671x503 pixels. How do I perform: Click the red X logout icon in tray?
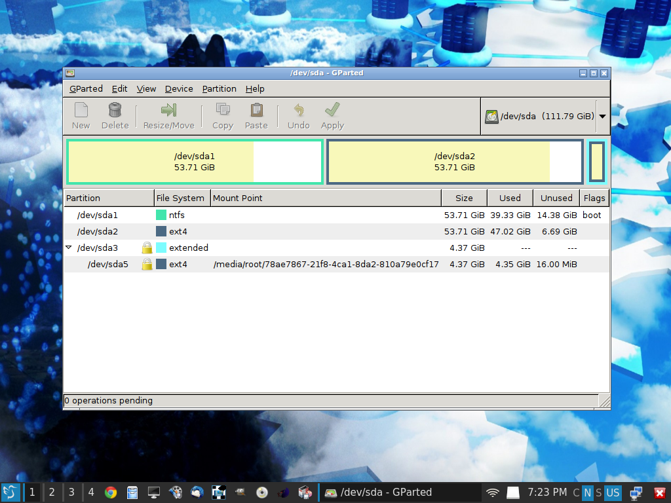[x=660, y=493]
